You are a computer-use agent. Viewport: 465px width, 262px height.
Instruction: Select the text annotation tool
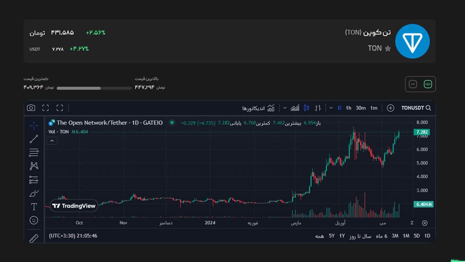click(34, 207)
